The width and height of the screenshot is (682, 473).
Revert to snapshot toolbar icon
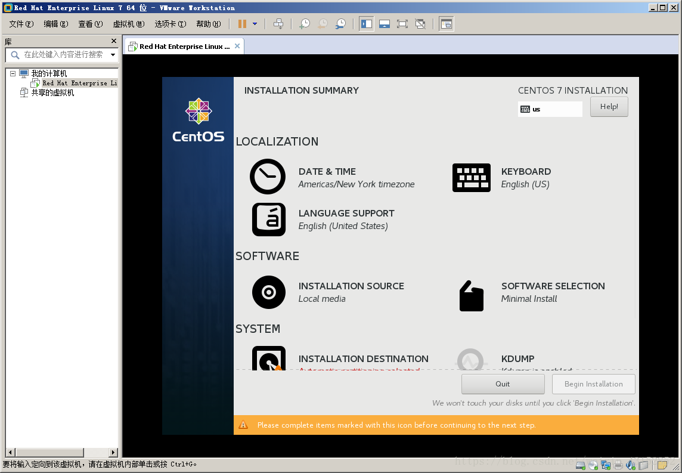323,24
